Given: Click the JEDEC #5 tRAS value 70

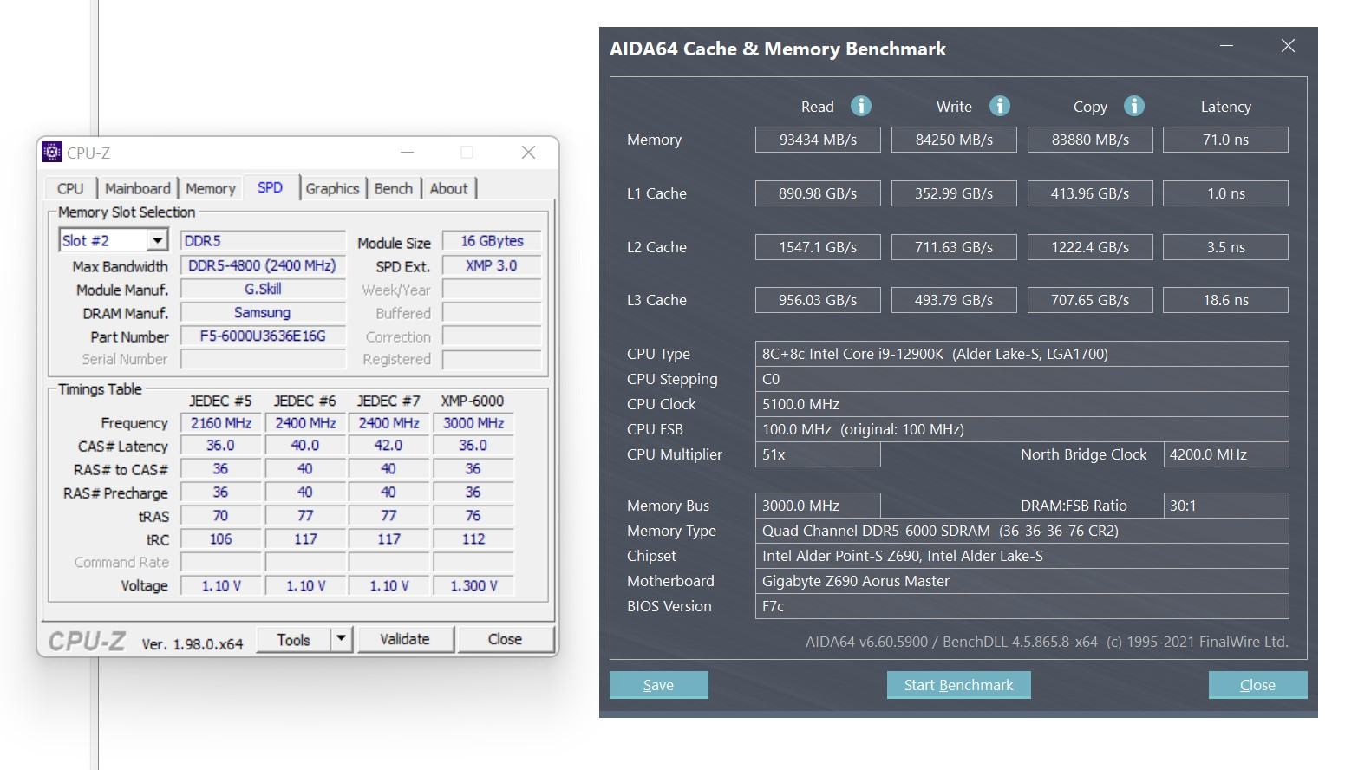Looking at the screenshot, I should tap(220, 515).
